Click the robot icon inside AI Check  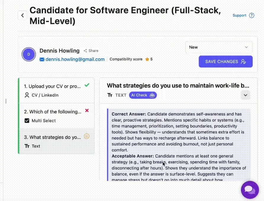tap(152, 95)
